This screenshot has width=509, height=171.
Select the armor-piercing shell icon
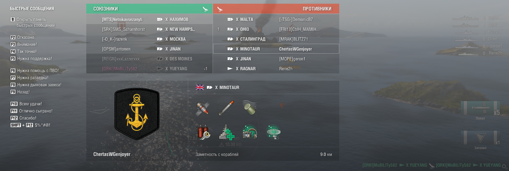pyautogui.click(x=203, y=108)
